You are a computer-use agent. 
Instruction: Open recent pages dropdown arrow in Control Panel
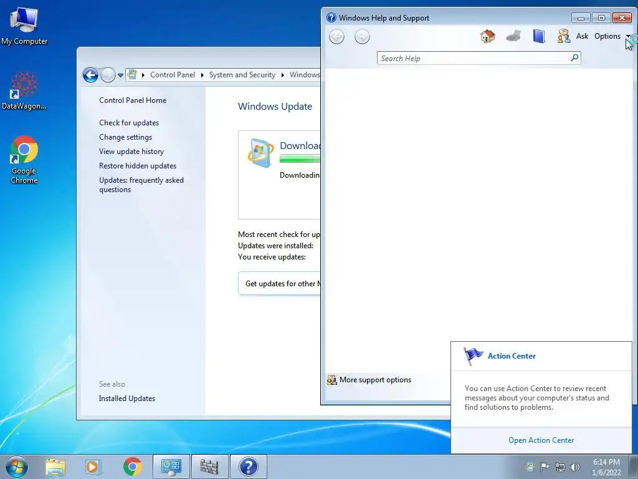(120, 75)
